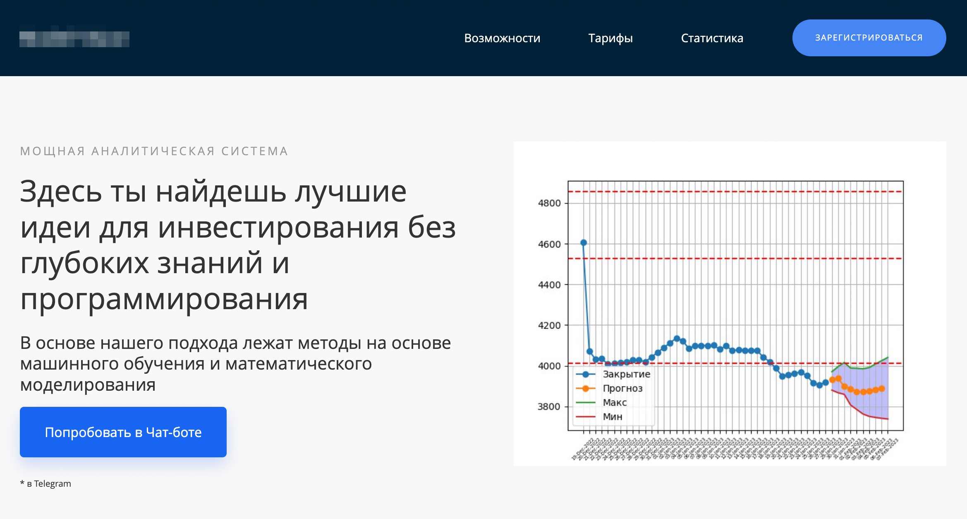Viewport: 967px width, 519px height.
Task: Click the '* в Telegram' footnote
Action: coord(45,483)
